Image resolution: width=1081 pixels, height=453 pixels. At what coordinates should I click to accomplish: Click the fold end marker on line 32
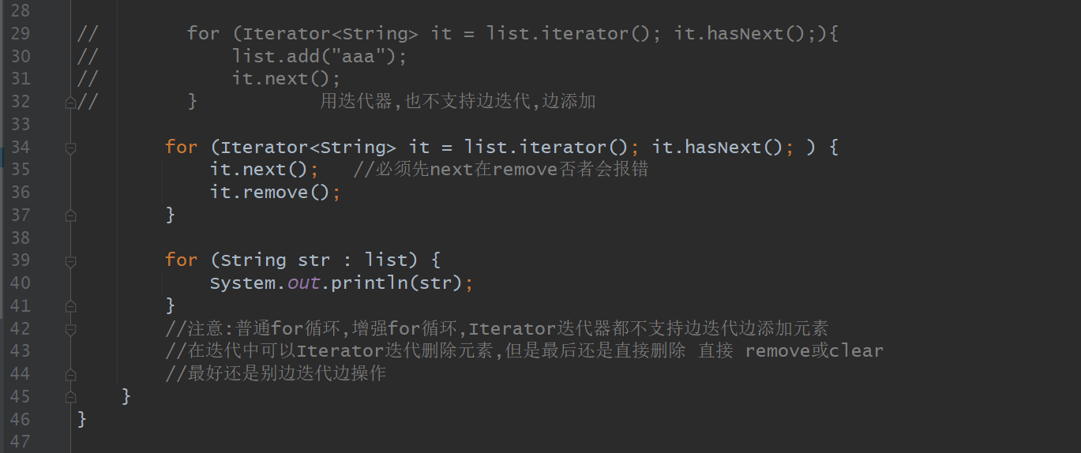pyautogui.click(x=70, y=102)
